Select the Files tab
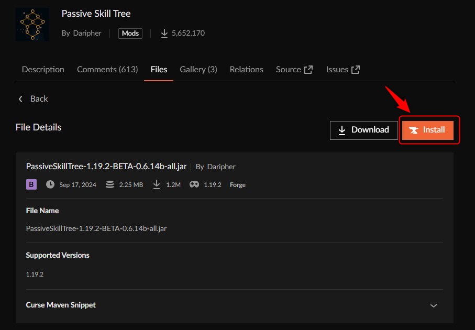 [x=159, y=69]
